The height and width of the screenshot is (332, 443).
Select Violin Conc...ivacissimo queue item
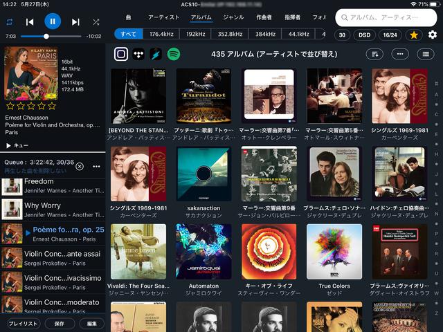coord(53,282)
